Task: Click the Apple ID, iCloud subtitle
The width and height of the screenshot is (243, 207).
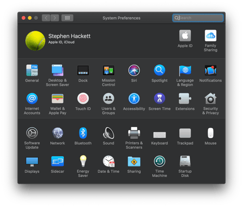Action: pos(61,42)
